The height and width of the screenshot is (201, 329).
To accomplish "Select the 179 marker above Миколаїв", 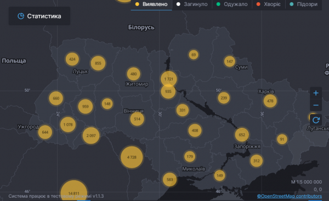I will pyautogui.click(x=190, y=156).
